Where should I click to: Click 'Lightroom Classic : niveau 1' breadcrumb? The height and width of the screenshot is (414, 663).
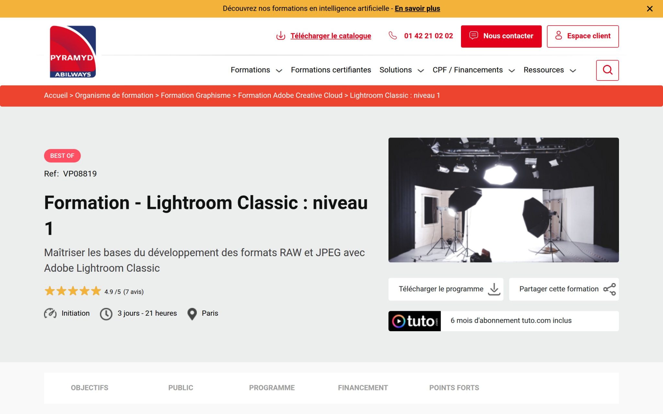click(395, 95)
